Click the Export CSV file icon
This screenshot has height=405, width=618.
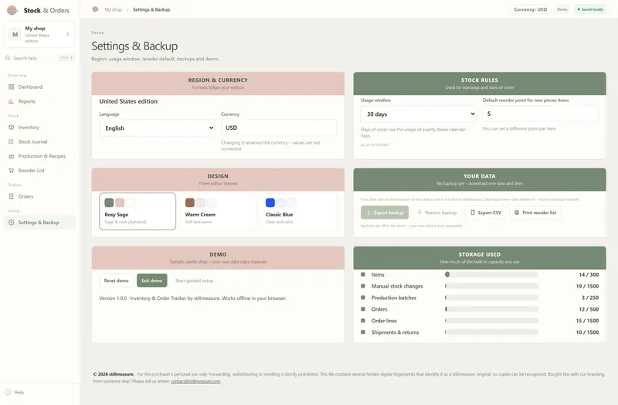point(473,213)
